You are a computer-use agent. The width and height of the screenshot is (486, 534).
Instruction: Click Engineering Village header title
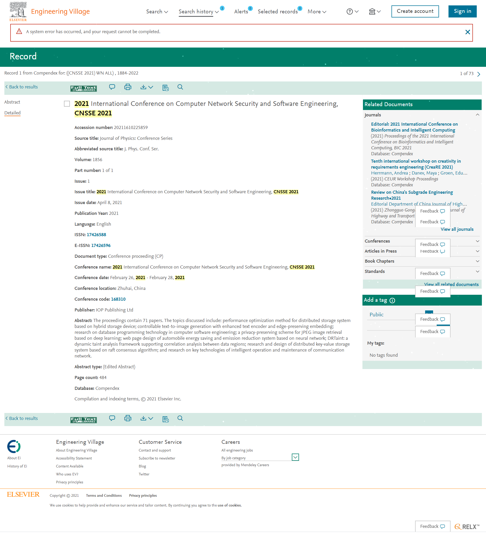(x=60, y=11)
